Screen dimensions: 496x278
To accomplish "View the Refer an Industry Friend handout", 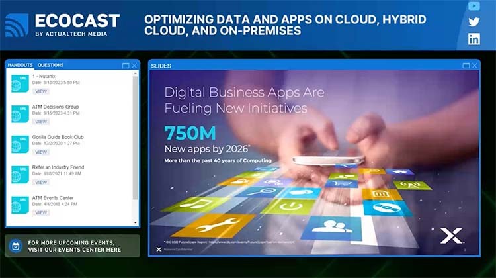I will [41, 182].
